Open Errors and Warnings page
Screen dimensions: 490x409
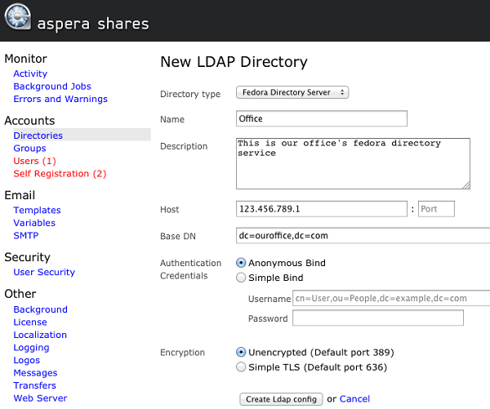point(60,99)
